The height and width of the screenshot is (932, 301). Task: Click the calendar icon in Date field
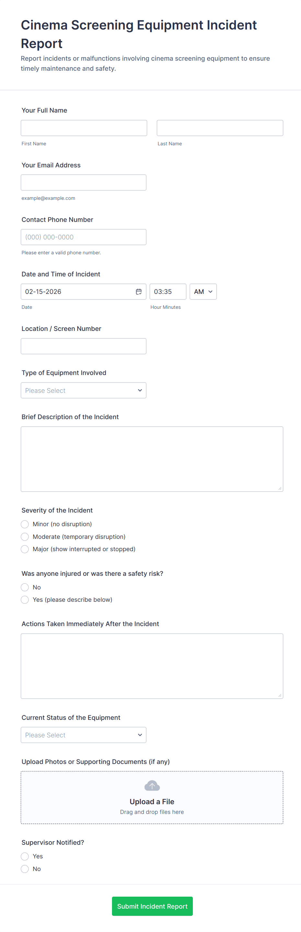pos(139,292)
